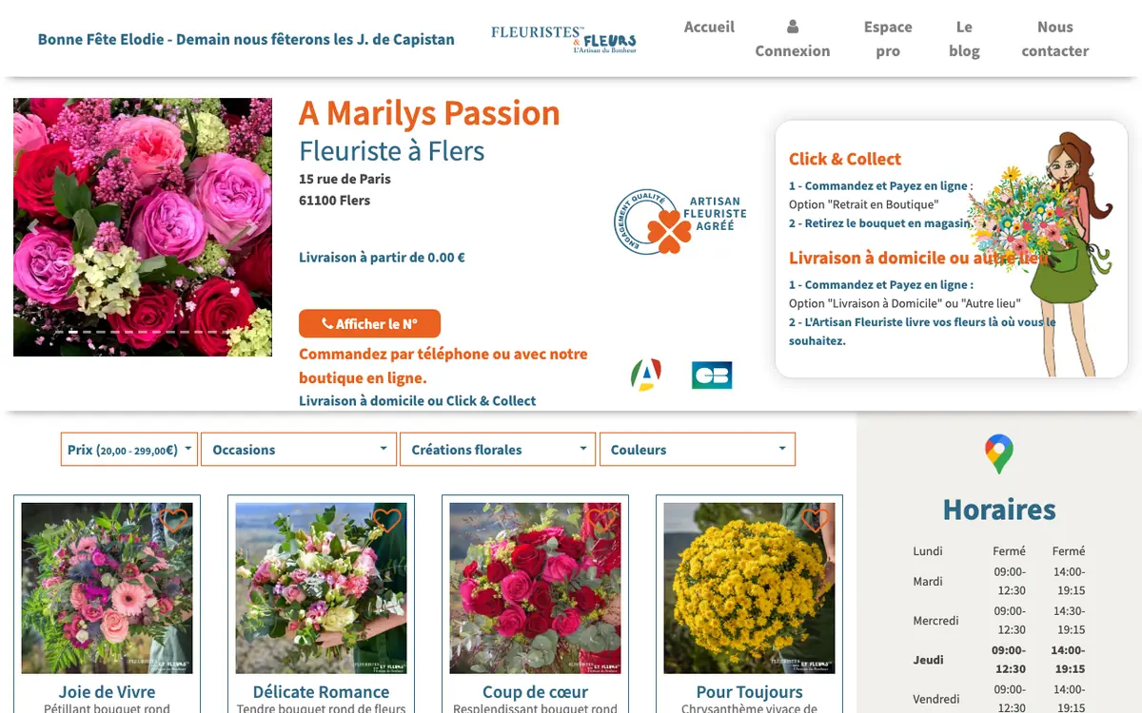Open the Joie de Vivre bouquet photo

tap(107, 588)
